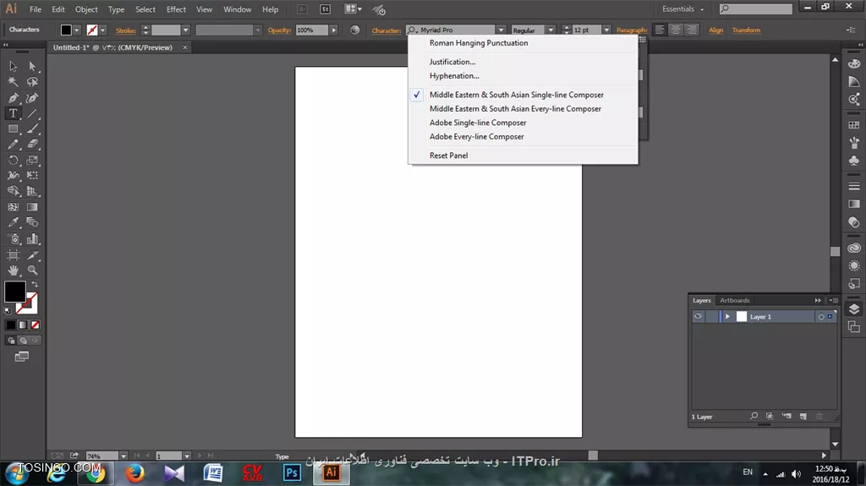The width and height of the screenshot is (866, 486).
Task: Select the Rectangle tool
Action: pyautogui.click(x=14, y=128)
